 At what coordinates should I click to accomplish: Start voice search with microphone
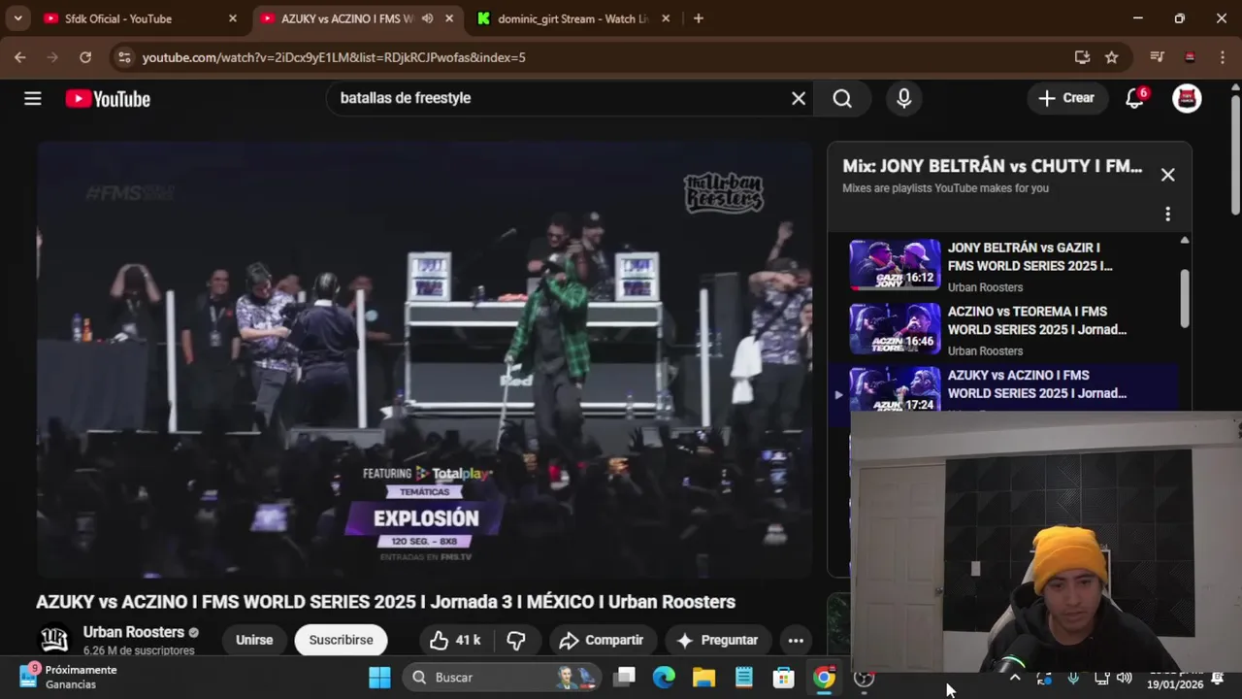coord(904,98)
